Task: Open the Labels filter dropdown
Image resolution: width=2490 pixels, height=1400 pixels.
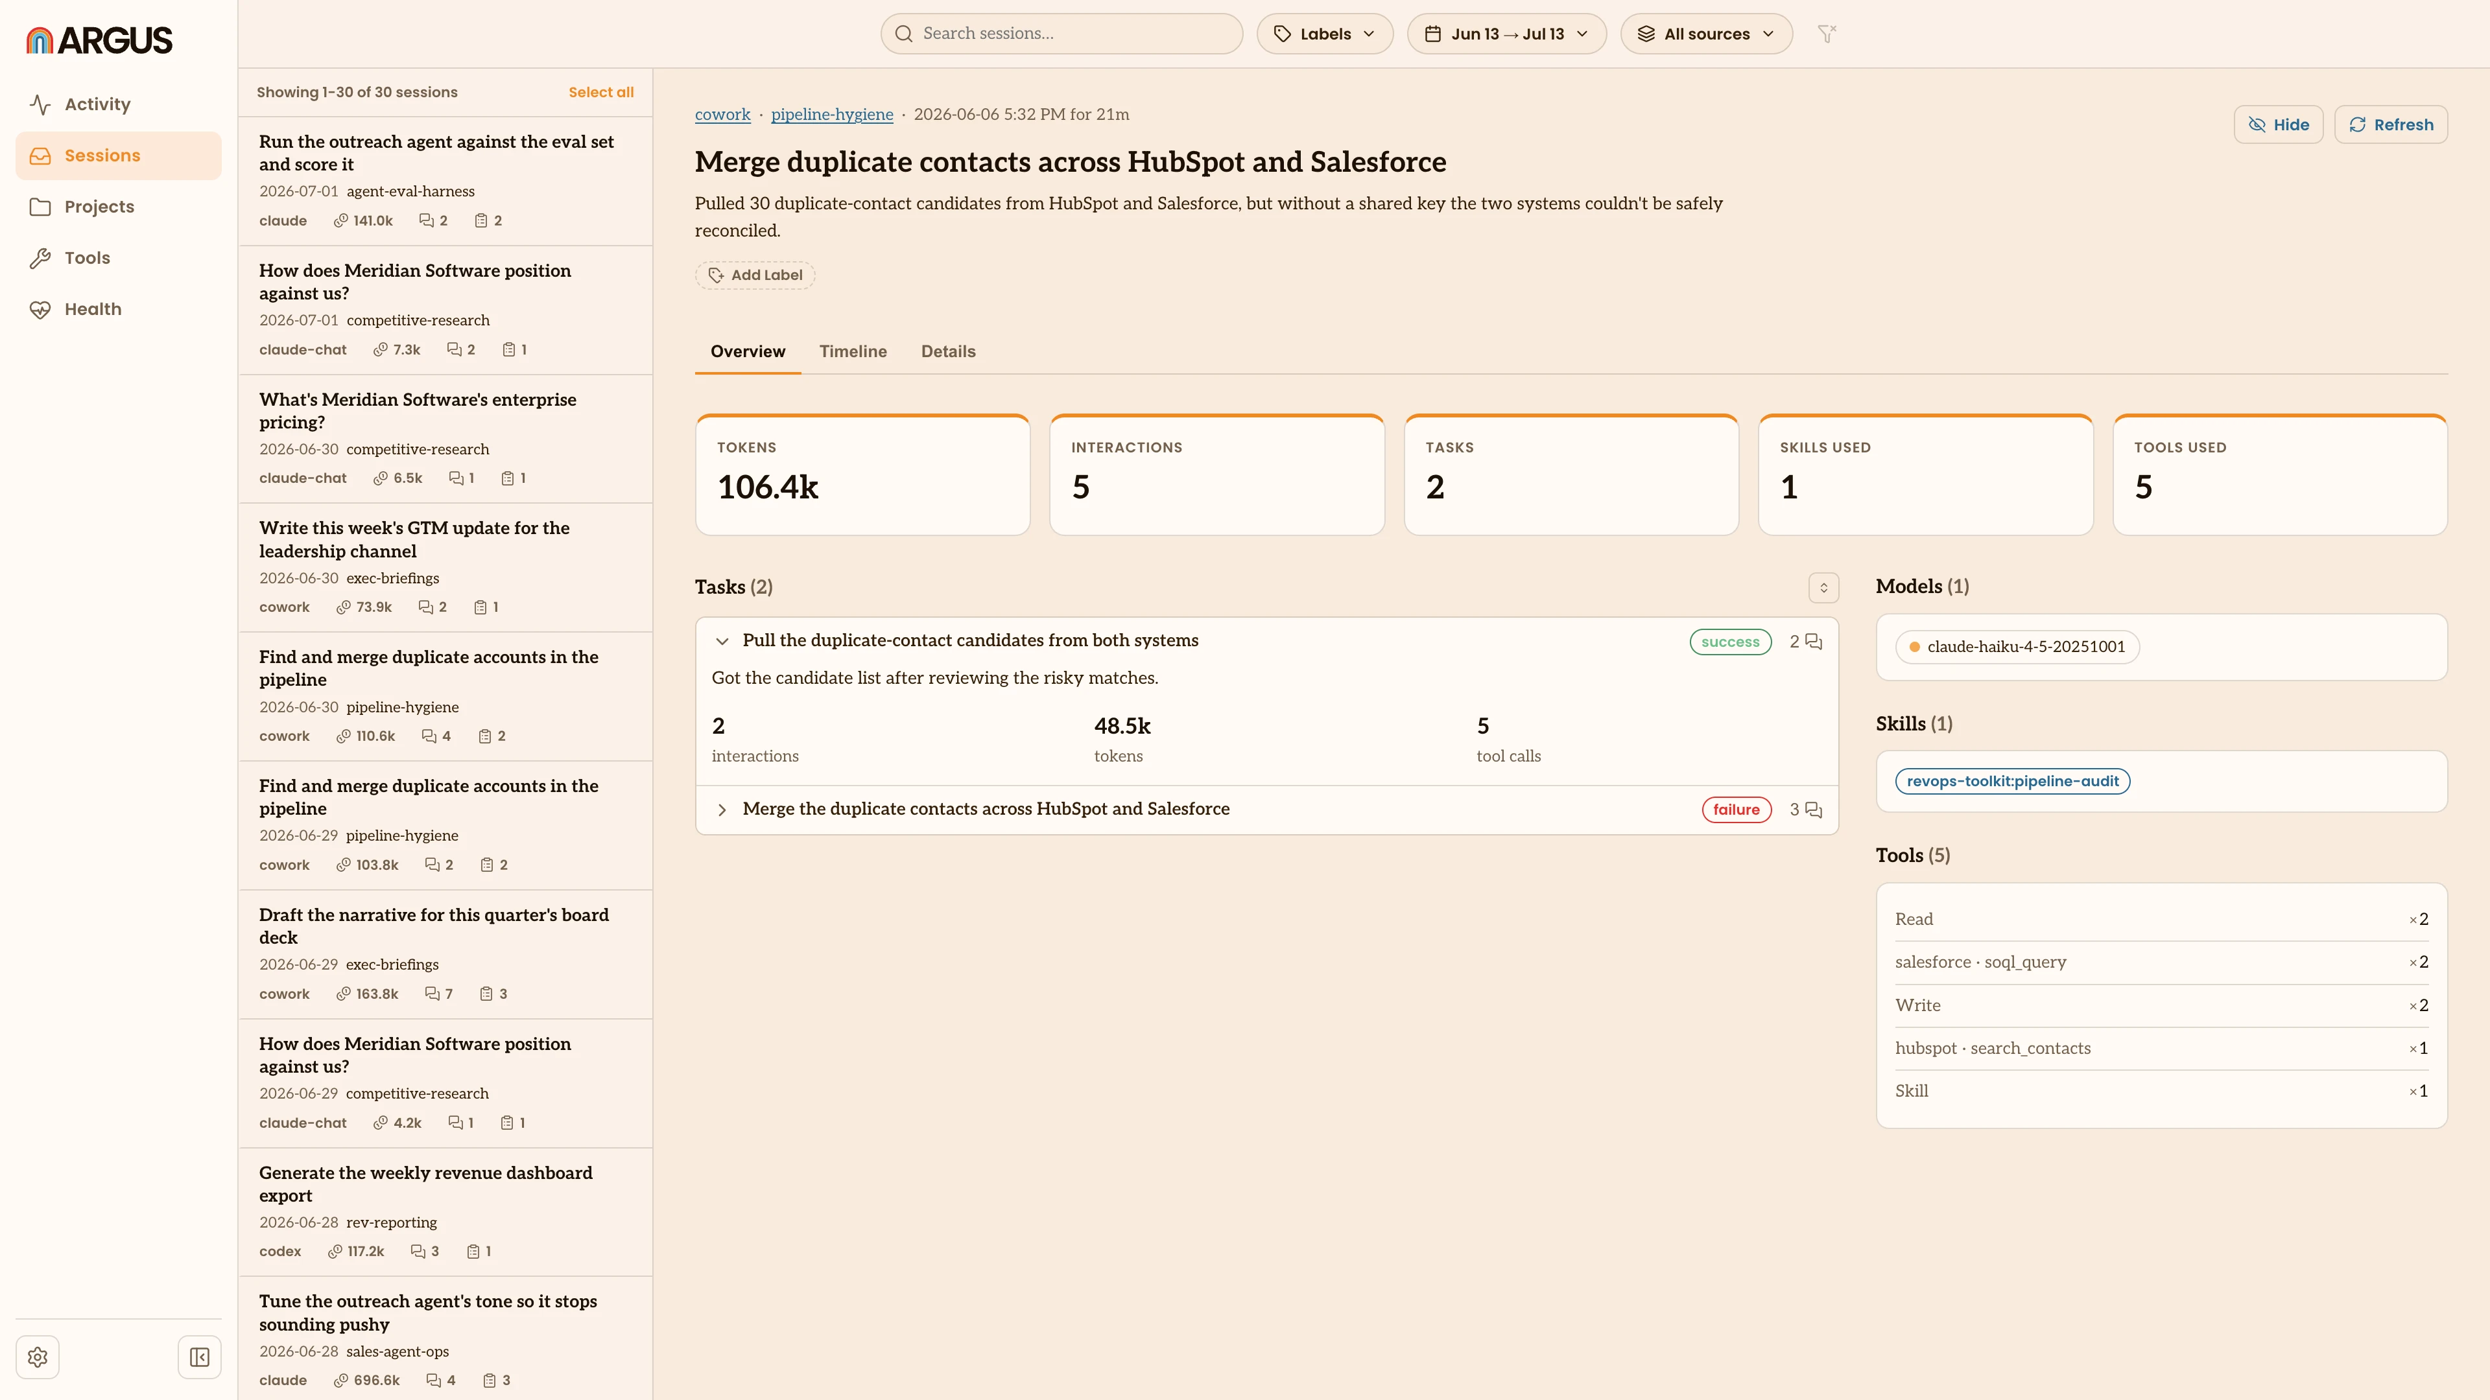Action: (x=1324, y=34)
